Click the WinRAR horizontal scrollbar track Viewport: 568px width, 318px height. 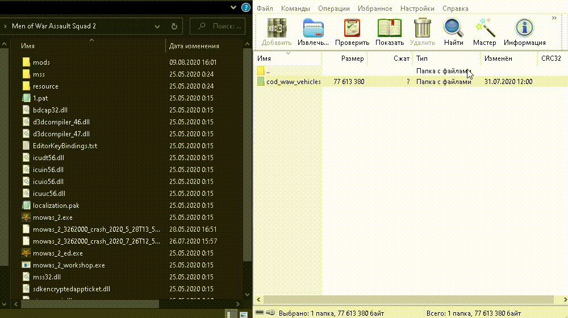pyautogui.click(x=408, y=299)
